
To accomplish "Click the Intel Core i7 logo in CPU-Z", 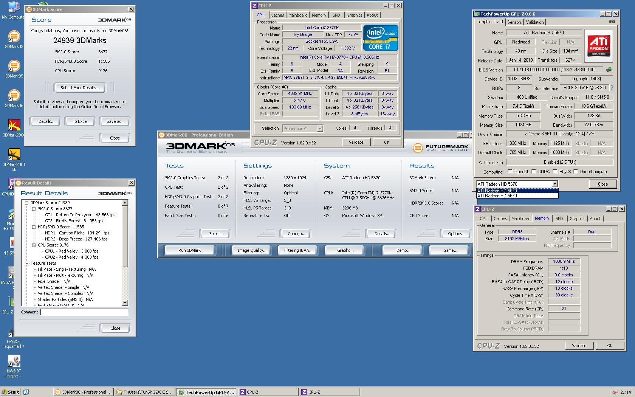I will pos(380,38).
